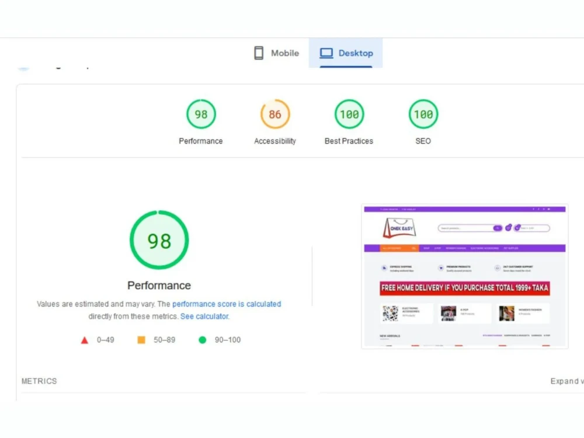Open the Best Practices 100 score gauge
Viewport: 584px width, 438px height.
tap(349, 114)
